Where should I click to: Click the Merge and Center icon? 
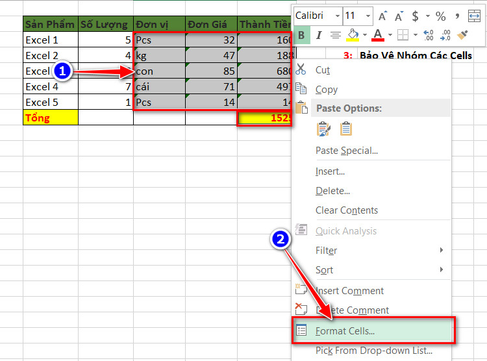(x=474, y=16)
